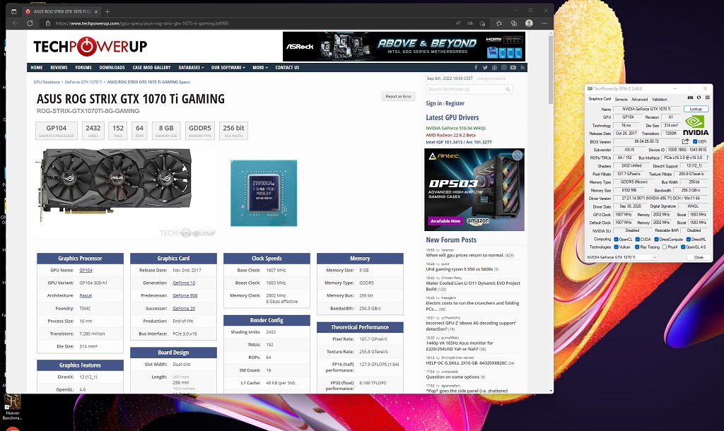Toggle DirectML checkbox in GPU-Z
Image resolution: width=724 pixels, height=431 pixels.
689,240
